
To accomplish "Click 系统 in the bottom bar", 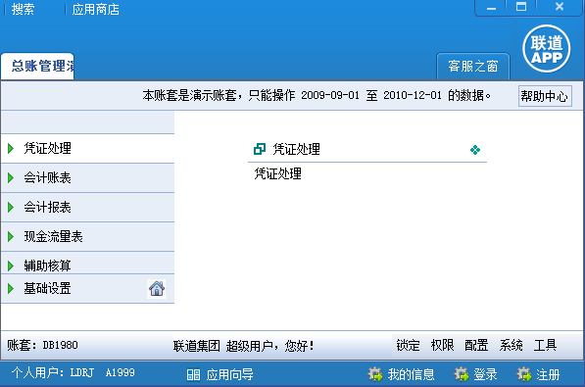I will pyautogui.click(x=511, y=345).
